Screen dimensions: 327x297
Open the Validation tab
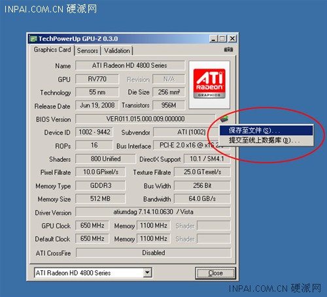117,50
